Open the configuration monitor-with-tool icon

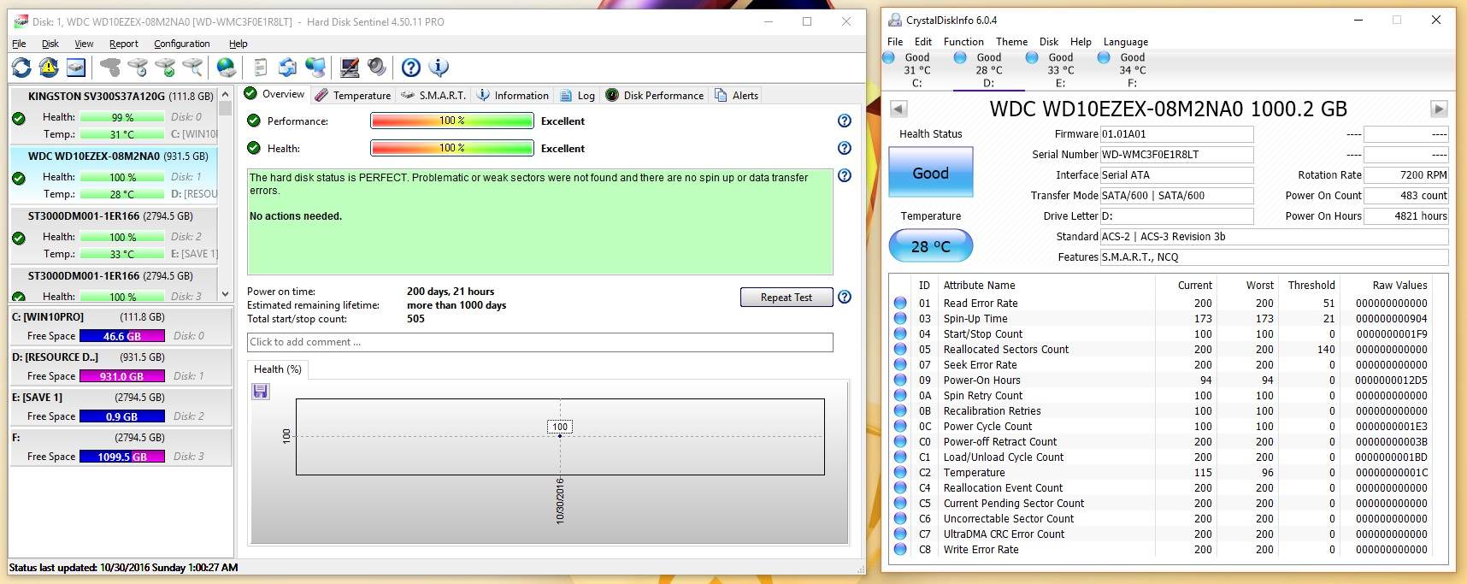pos(350,67)
